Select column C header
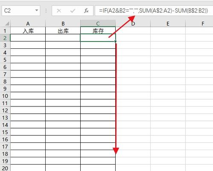Viewport: 213px width, 171px height. 98,24
